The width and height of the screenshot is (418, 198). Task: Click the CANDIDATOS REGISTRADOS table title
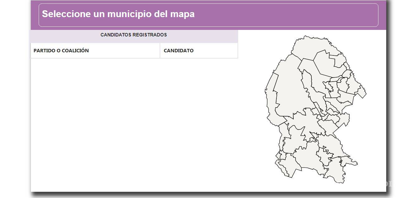[x=133, y=35]
